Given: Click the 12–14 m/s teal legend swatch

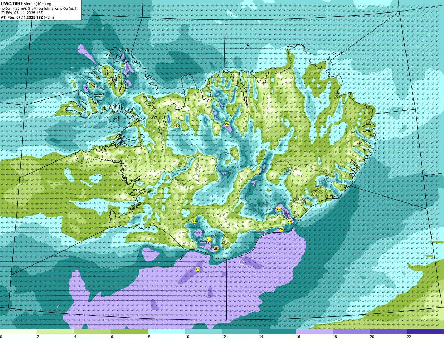Looking at the screenshot, I should click(240, 332).
